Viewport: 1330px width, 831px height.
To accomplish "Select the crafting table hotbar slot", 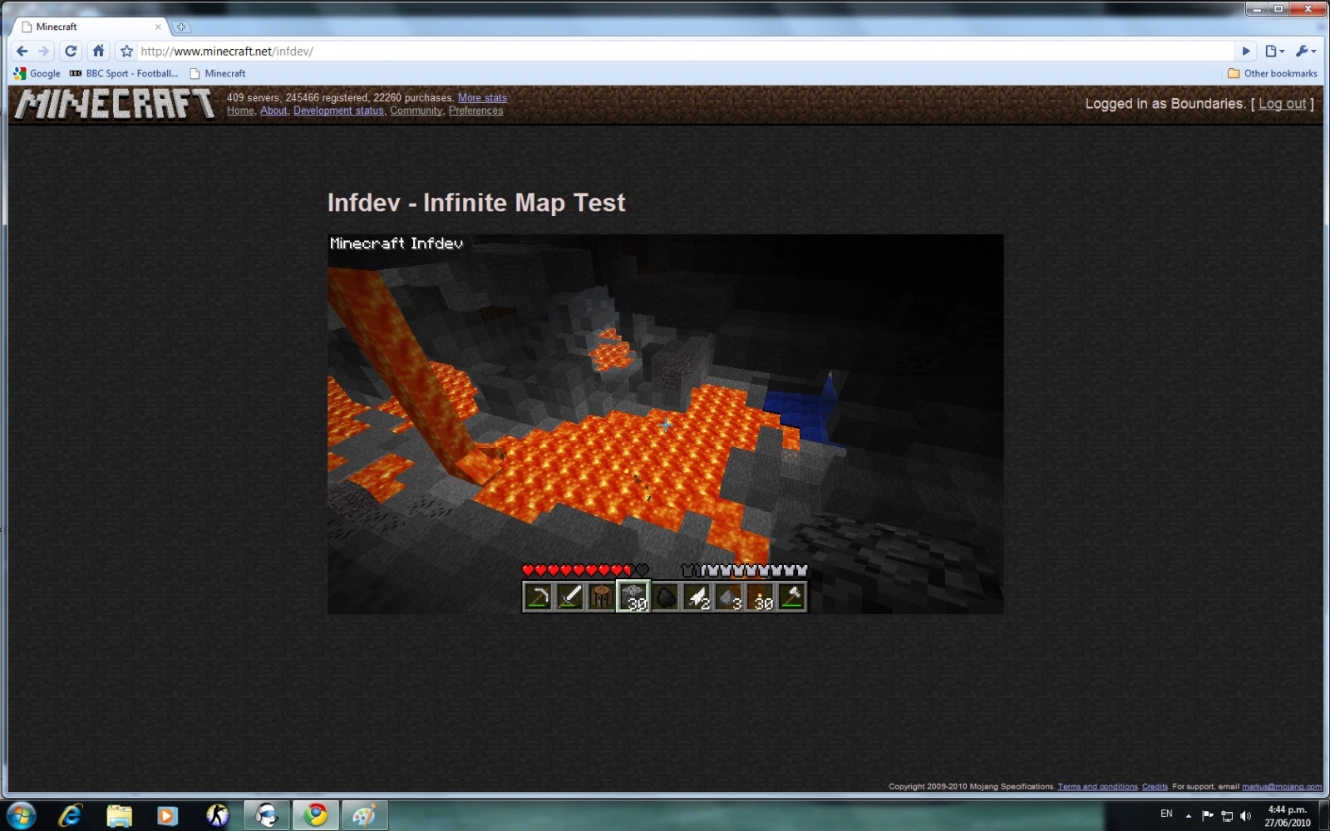I will [x=601, y=597].
